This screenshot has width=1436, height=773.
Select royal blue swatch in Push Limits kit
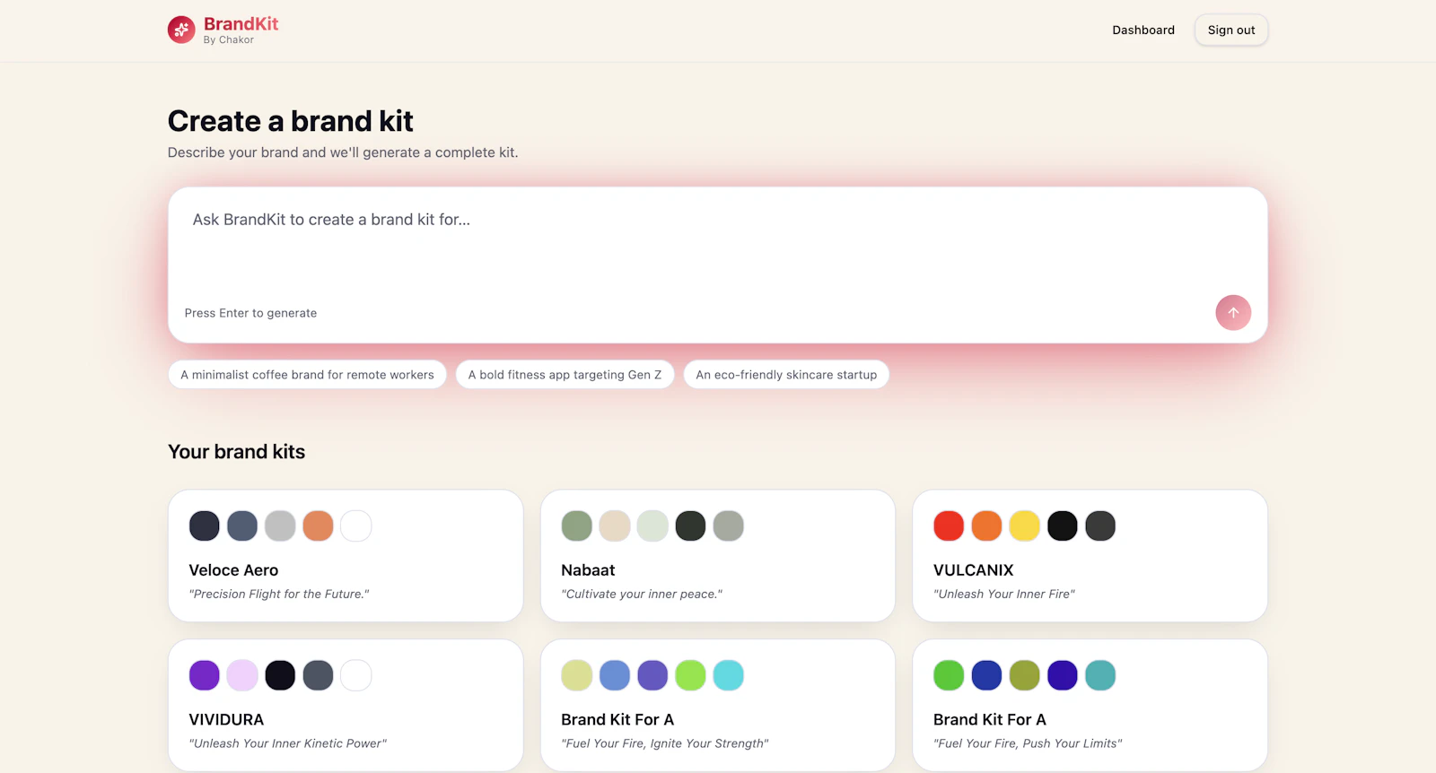[x=986, y=675]
